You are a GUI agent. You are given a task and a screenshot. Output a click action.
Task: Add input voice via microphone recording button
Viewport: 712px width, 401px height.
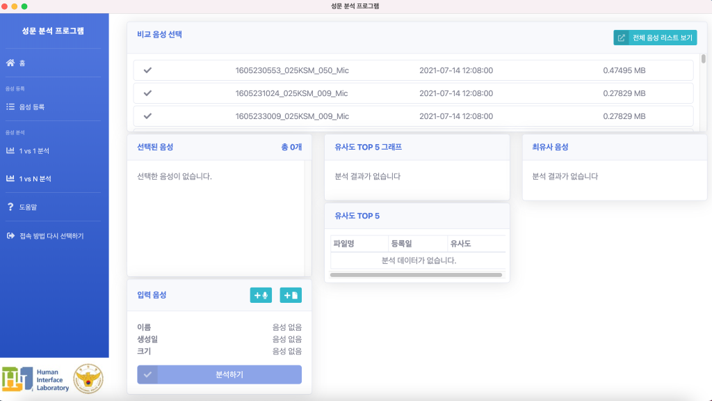[261, 295]
